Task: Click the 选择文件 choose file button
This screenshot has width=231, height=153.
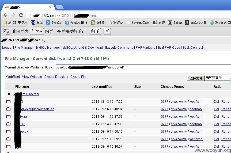Action: coord(196,78)
